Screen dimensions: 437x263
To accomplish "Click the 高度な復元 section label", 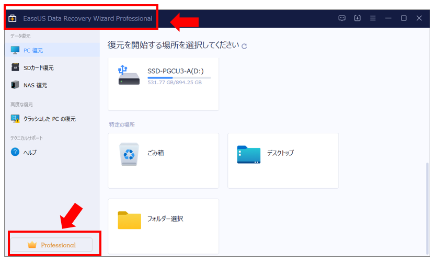I will click(21, 104).
